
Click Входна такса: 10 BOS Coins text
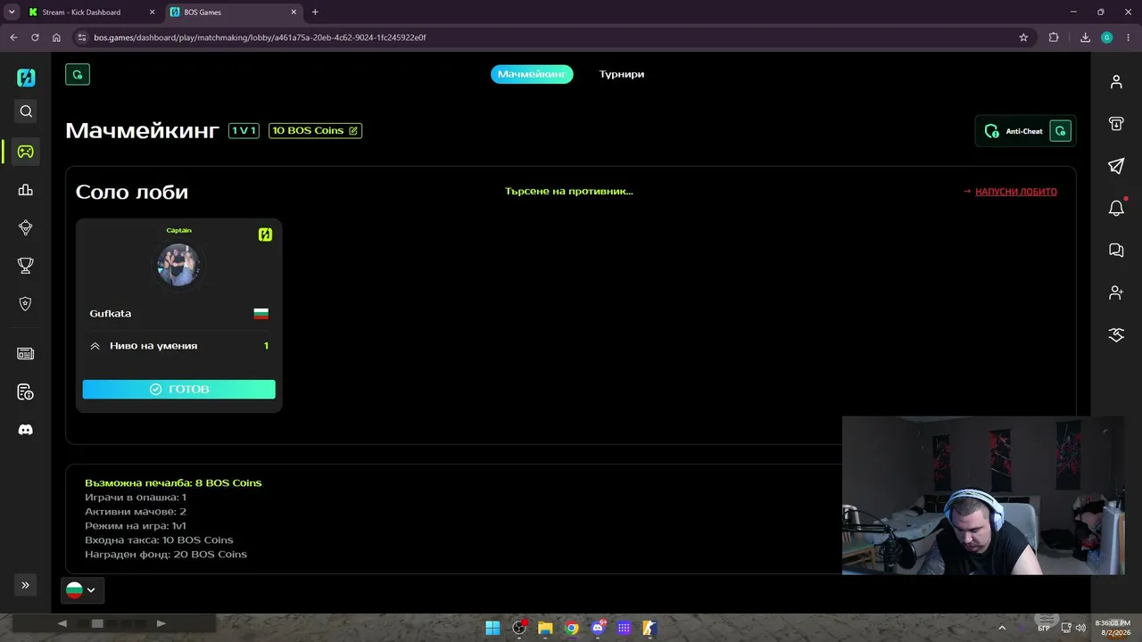click(x=159, y=540)
